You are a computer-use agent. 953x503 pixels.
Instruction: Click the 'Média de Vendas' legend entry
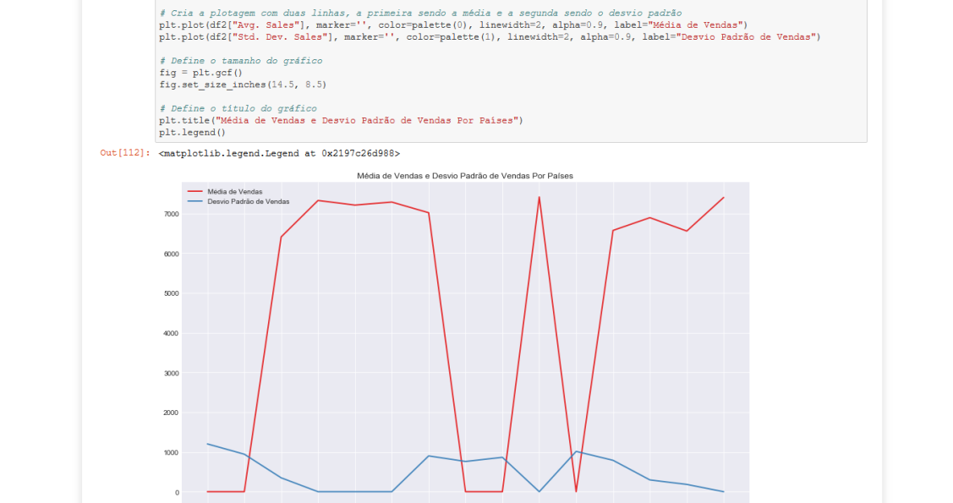click(x=234, y=191)
